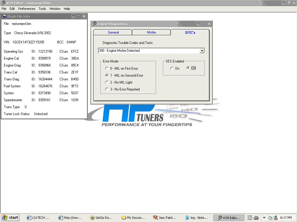Open the Preferences menu
The height and width of the screenshot is (222, 297).
[x=27, y=9]
